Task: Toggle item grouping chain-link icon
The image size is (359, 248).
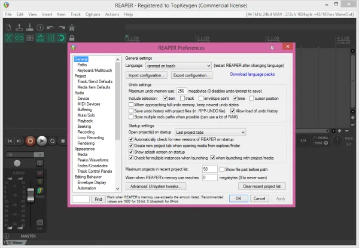Action: pos(19,38)
